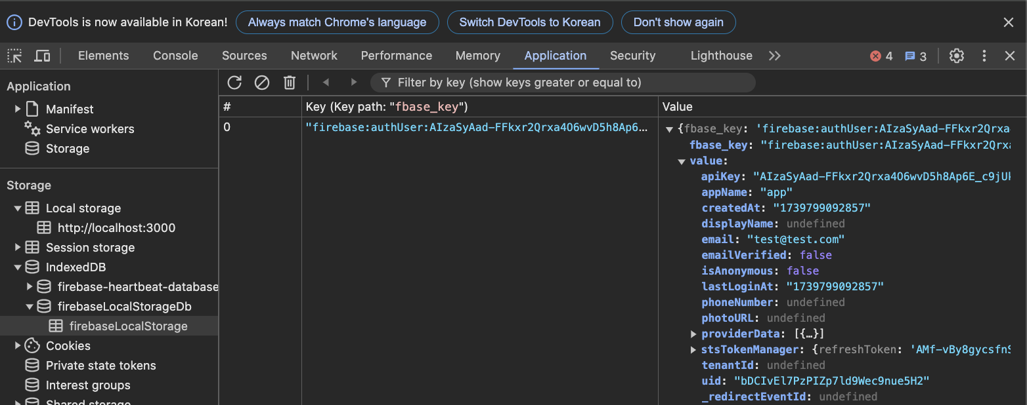Show more tabs with double chevron
Screen dimensions: 1027x405
point(775,56)
